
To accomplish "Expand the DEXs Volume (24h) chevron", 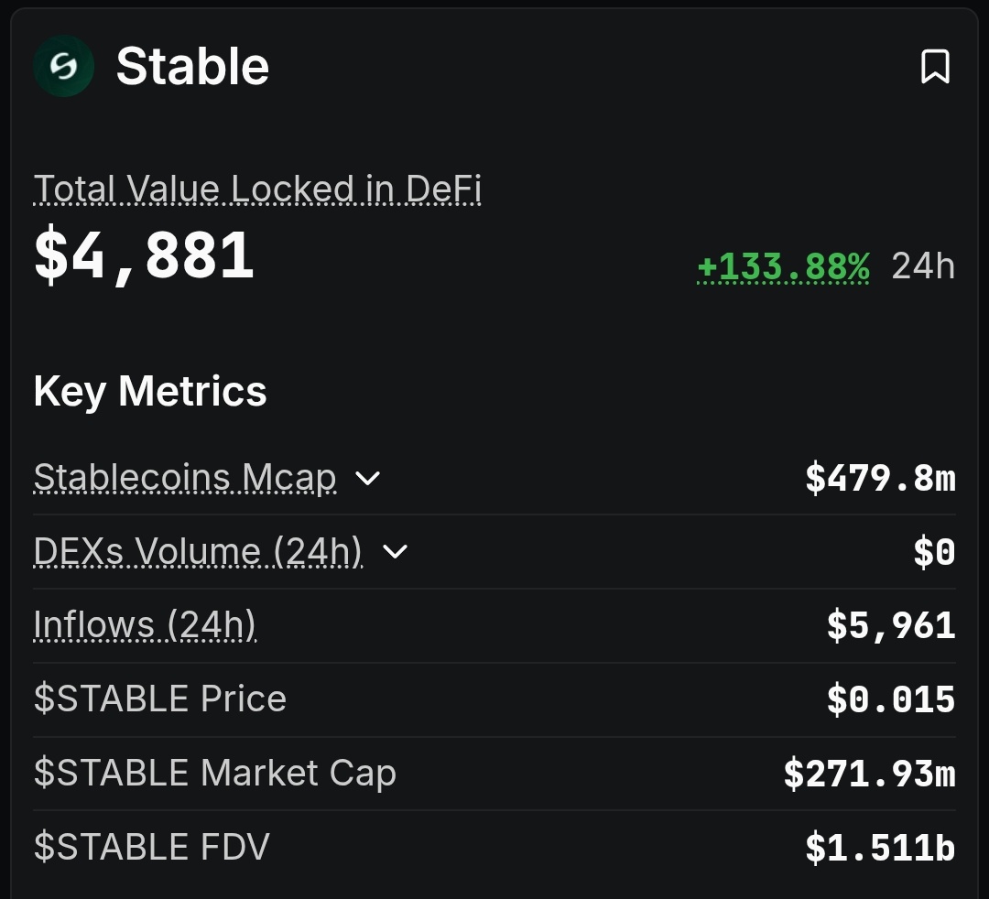I will coord(394,551).
